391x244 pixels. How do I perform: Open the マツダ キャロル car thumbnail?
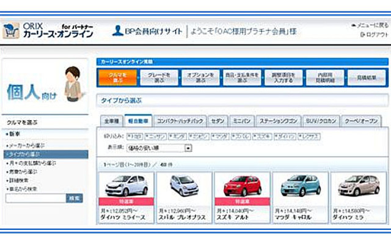pos(300,185)
